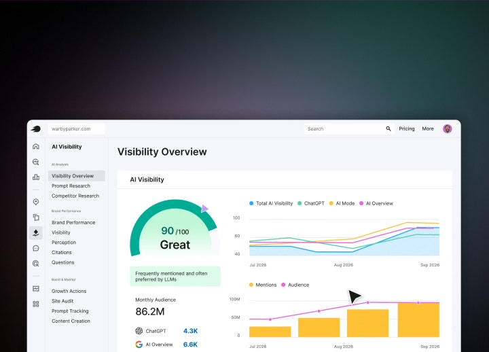Click the Pricing link
Viewport: 489px width, 352px height.
[407, 128]
